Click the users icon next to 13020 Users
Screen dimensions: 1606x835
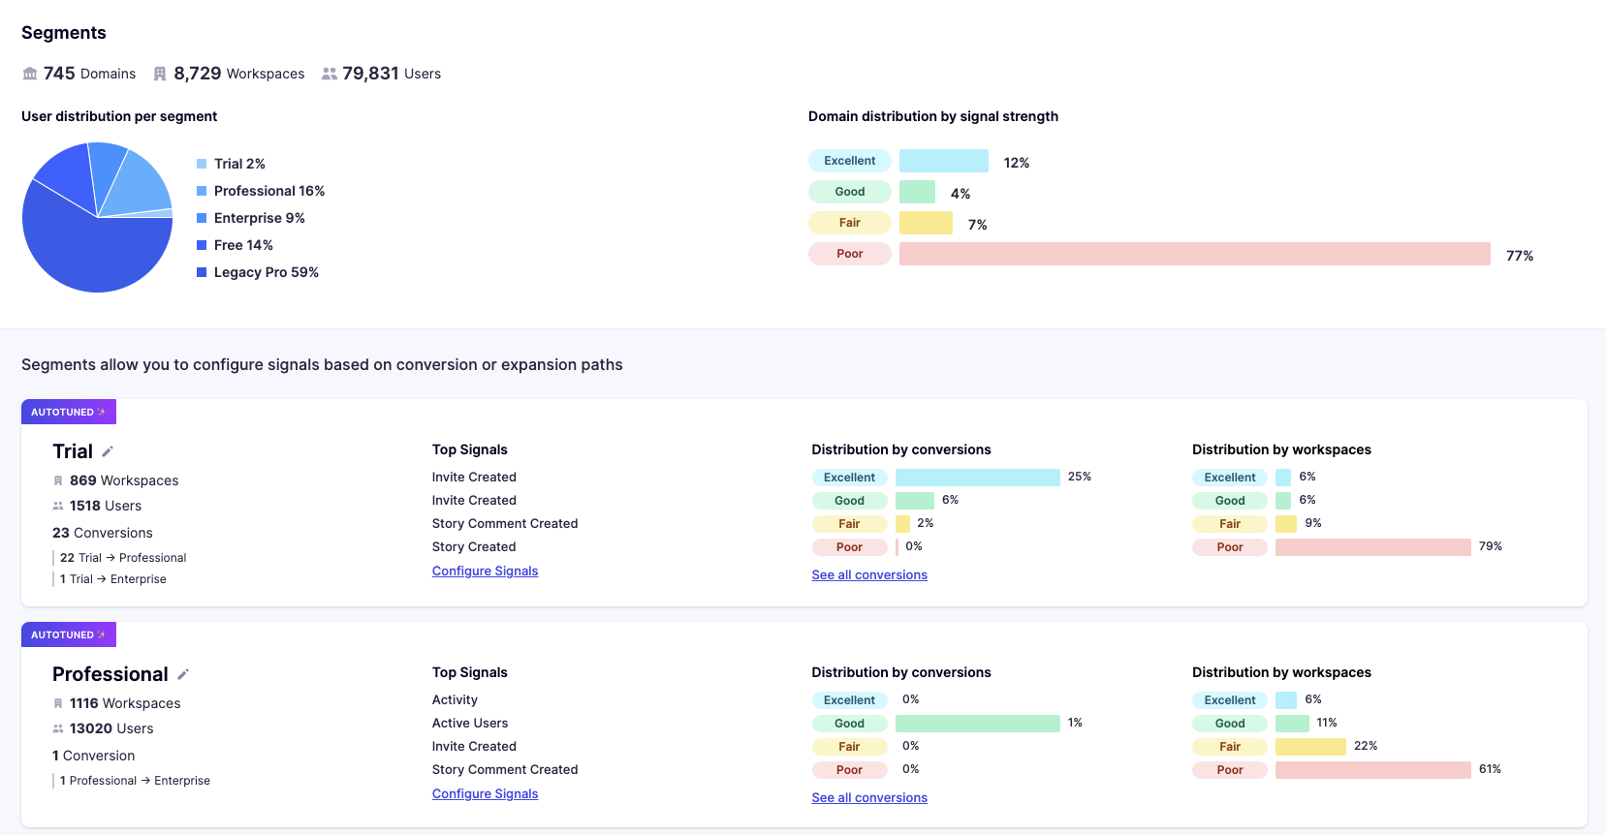coord(58,728)
